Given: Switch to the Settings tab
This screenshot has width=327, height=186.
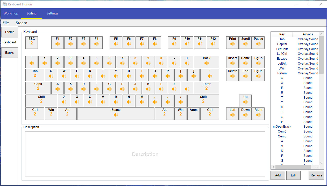Looking at the screenshot, I should [x=52, y=13].
